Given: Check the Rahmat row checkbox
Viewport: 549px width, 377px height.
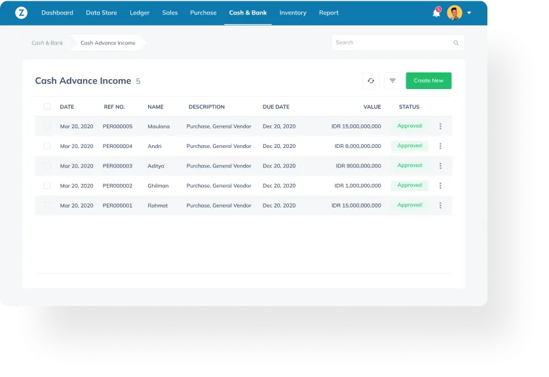Looking at the screenshot, I should click(47, 206).
